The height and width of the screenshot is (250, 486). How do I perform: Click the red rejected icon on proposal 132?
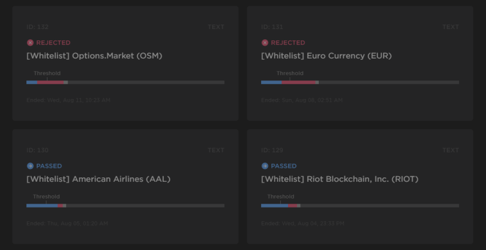(30, 43)
